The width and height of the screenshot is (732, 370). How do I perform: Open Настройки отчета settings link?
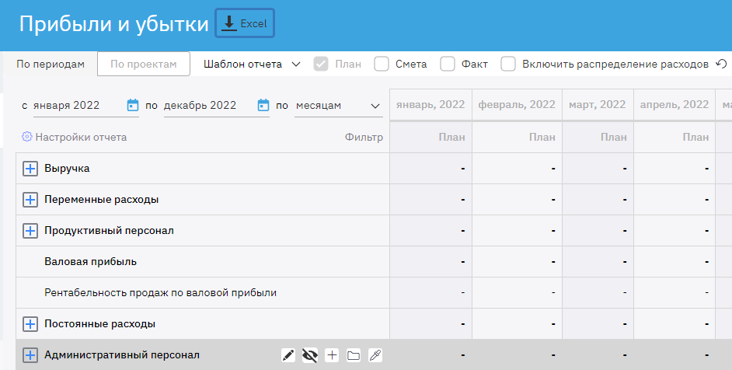[x=81, y=137]
